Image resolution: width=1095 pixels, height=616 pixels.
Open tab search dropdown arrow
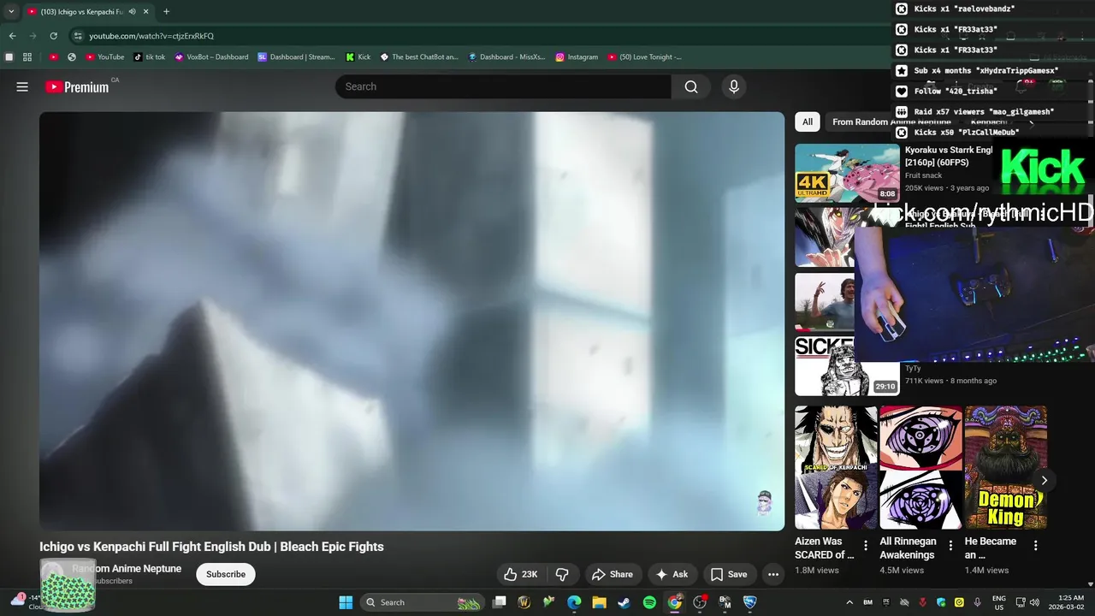click(x=11, y=12)
